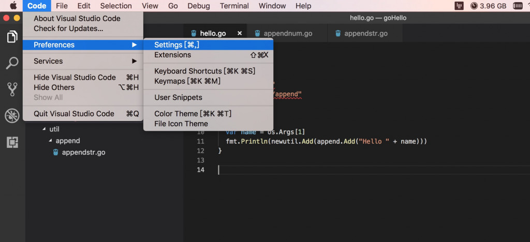Open the Go menu

pos(173,6)
